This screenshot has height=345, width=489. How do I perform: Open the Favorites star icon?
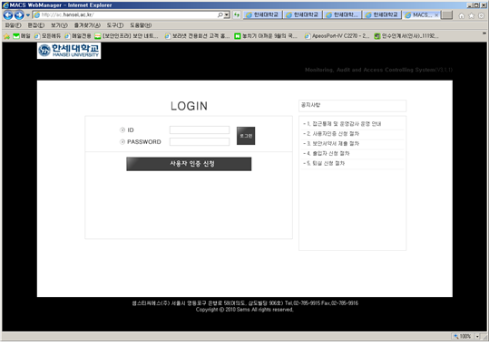pos(472,15)
